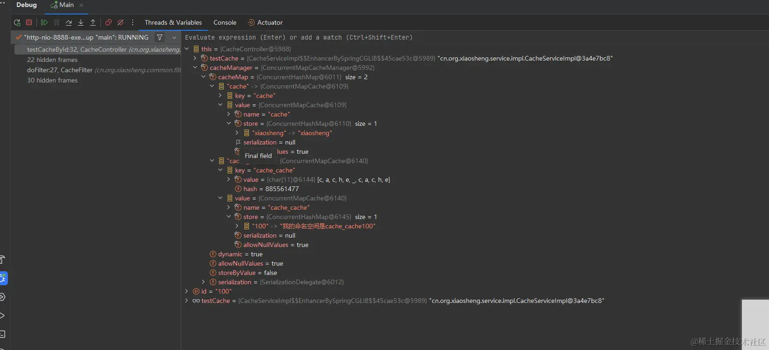
Task: Click the allowNullValues field icon under cacheManager
Action: pyautogui.click(x=213, y=263)
